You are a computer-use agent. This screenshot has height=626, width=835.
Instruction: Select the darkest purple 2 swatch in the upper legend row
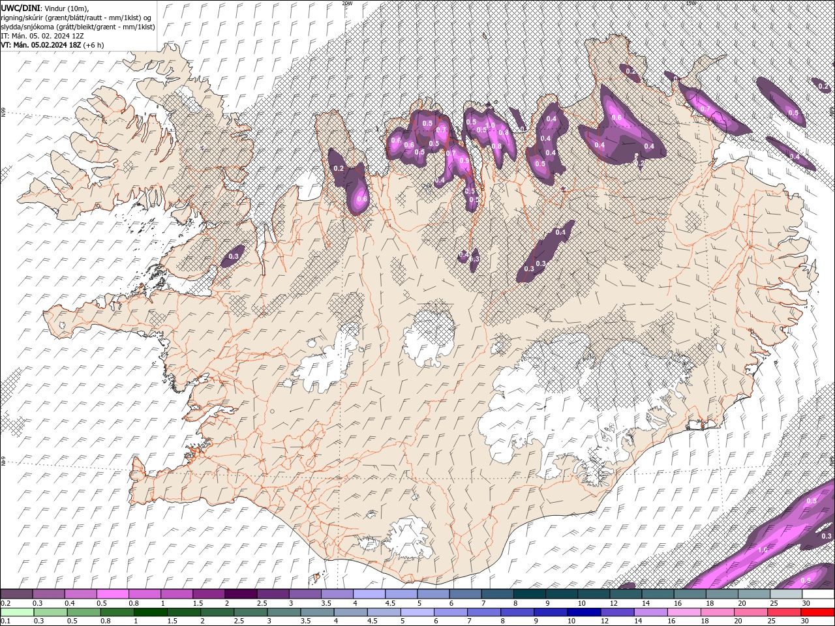click(x=240, y=594)
